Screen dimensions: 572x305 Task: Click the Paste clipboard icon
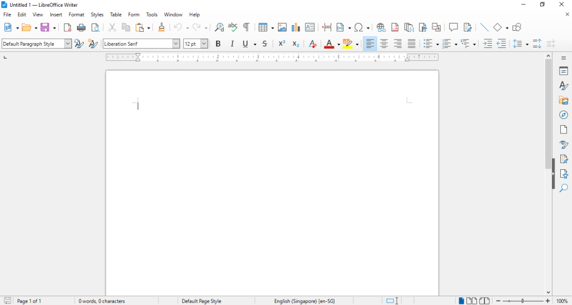pyautogui.click(x=140, y=27)
